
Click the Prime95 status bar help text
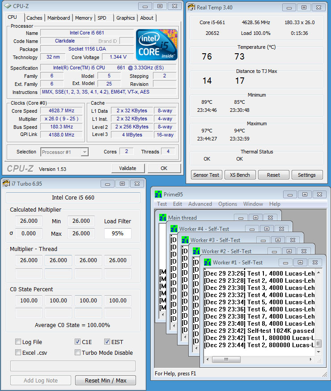coord(175,374)
